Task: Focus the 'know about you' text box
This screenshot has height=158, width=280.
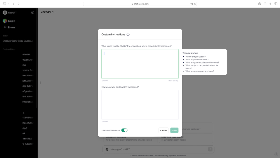Action: point(140,64)
